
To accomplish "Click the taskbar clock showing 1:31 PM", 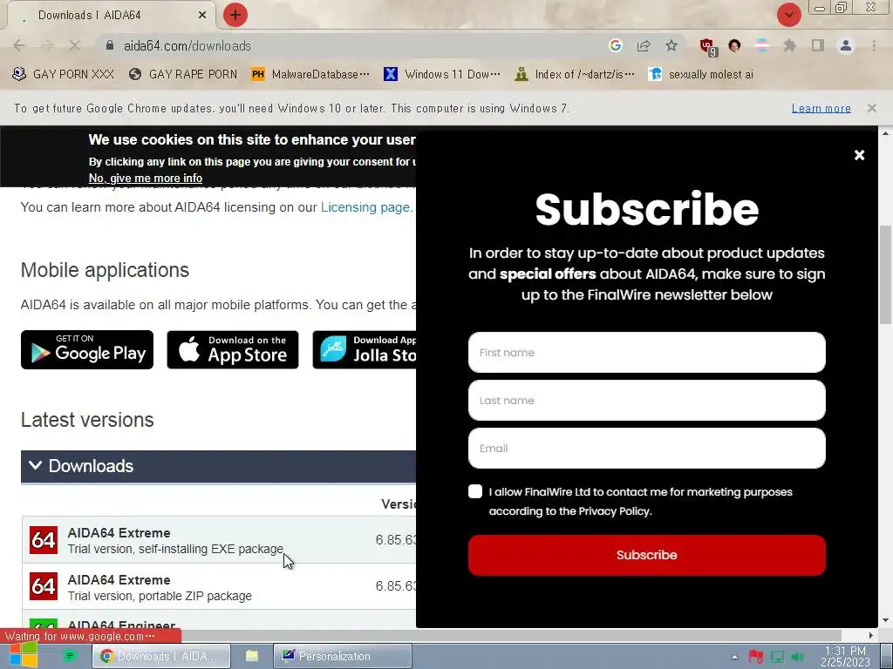I will pyautogui.click(x=845, y=656).
